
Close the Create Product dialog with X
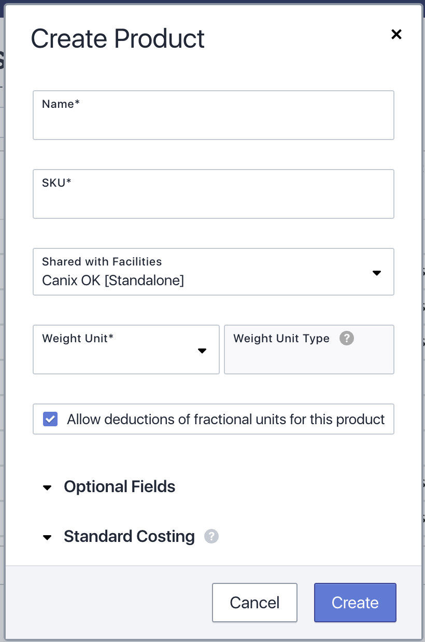[x=396, y=34]
